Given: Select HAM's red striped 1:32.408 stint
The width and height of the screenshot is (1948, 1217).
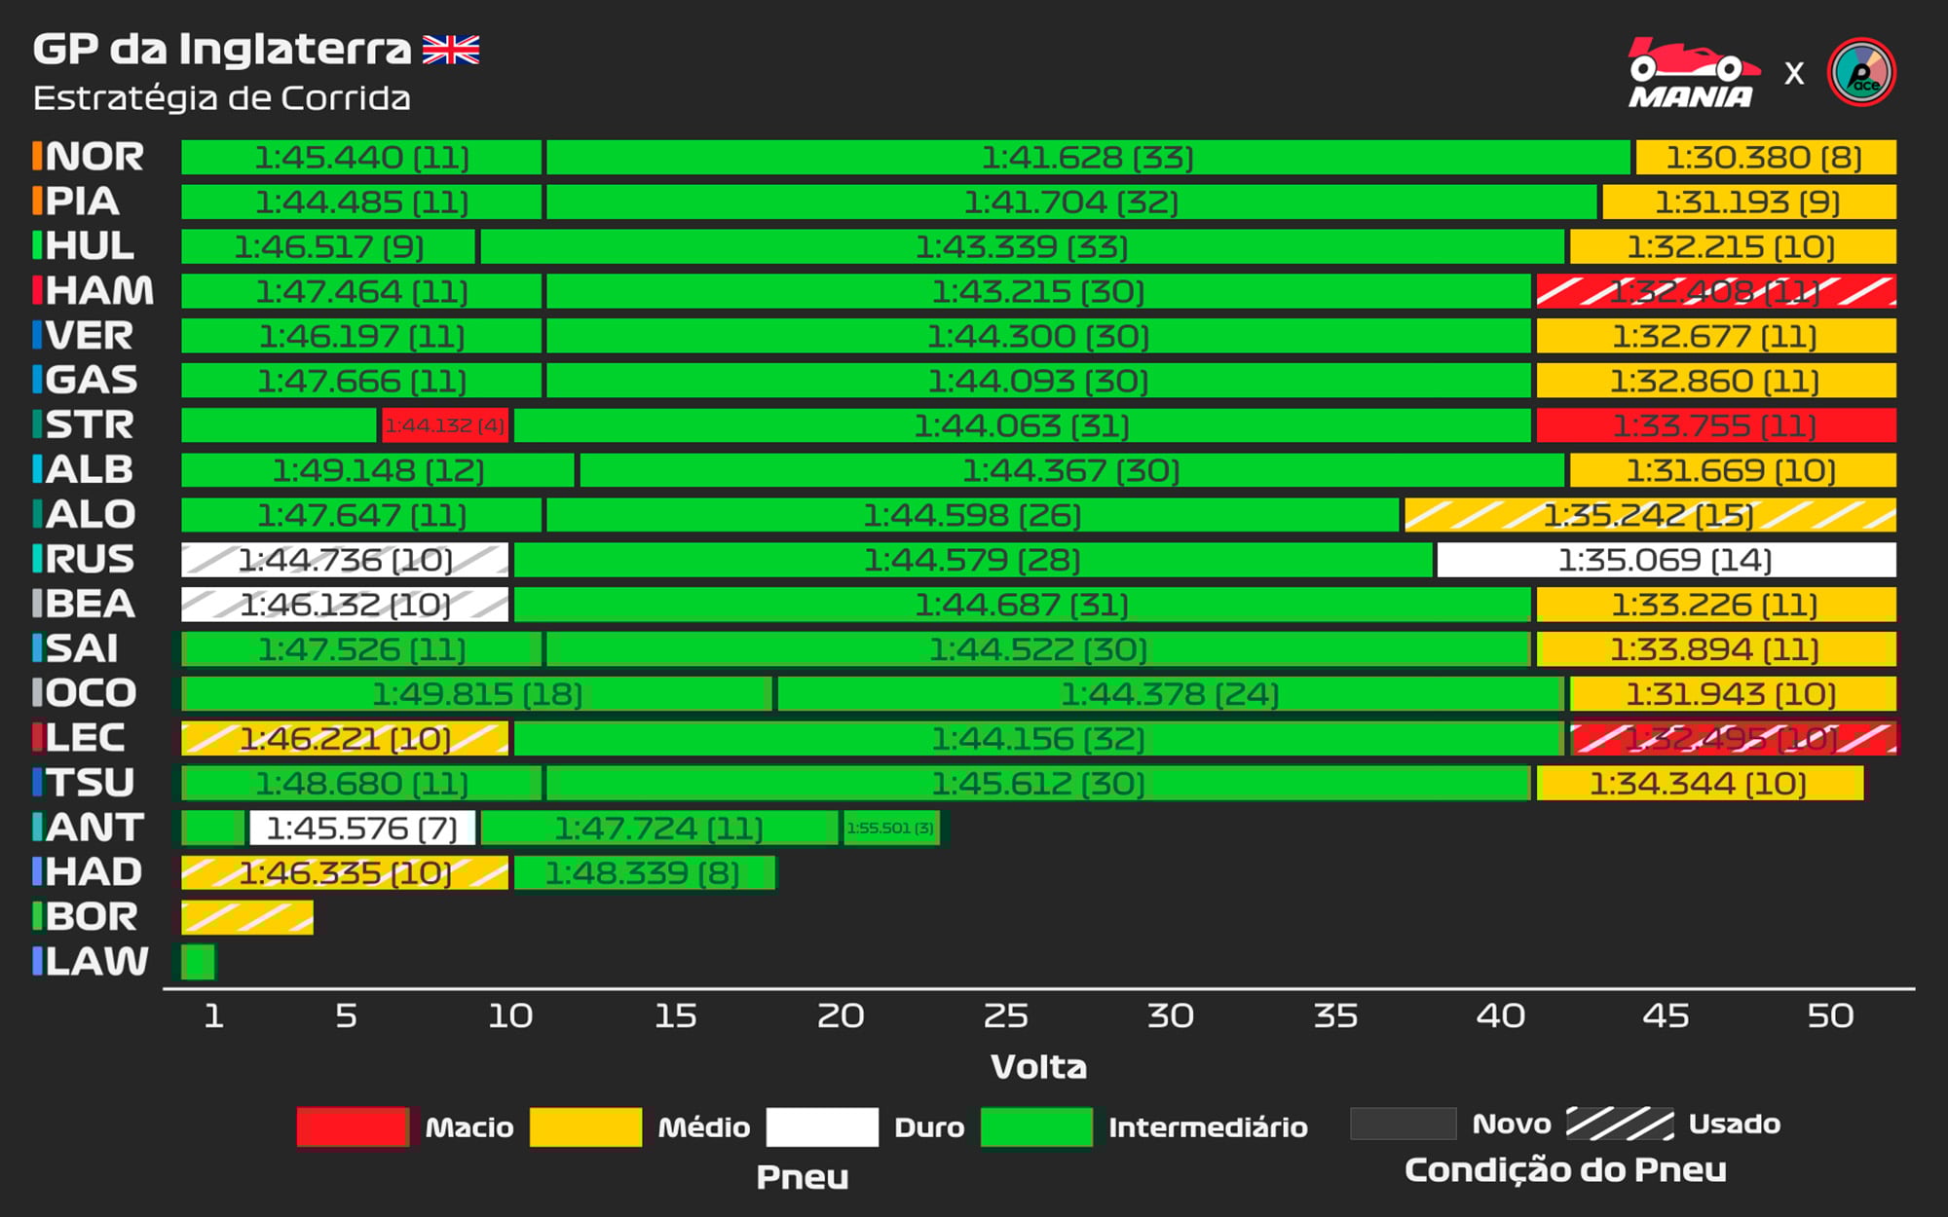Looking at the screenshot, I should point(1715,291).
